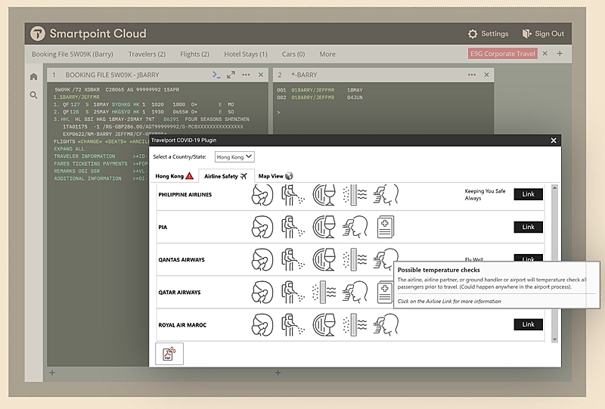Click the Qatar Airways air filter icon
This screenshot has height=409, width=605.
click(x=324, y=292)
